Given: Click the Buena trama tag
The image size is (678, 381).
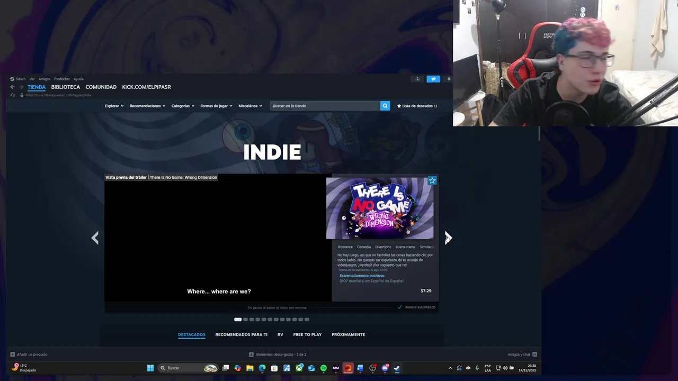Looking at the screenshot, I should [x=406, y=247].
